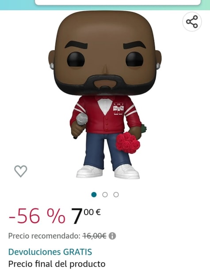
Task: Jump to the third image dot
Action: click(116, 195)
